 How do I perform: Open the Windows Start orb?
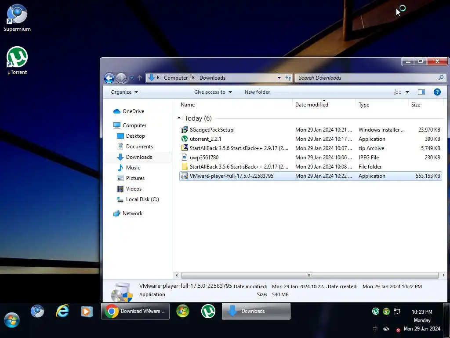(12, 320)
